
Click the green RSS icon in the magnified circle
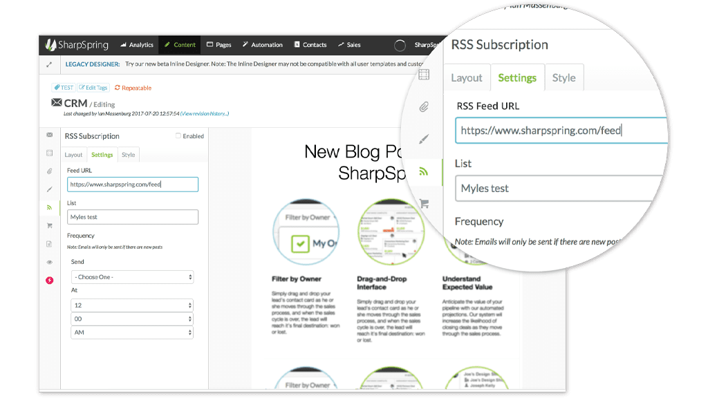pos(424,171)
